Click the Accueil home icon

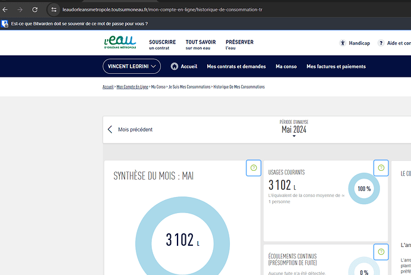(175, 66)
